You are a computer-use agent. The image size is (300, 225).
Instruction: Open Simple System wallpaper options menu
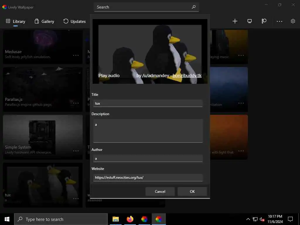[76, 151]
